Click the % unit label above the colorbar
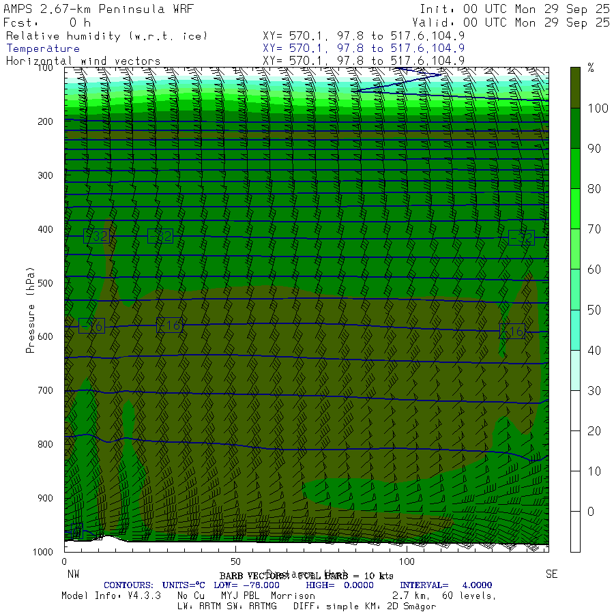 (x=591, y=68)
